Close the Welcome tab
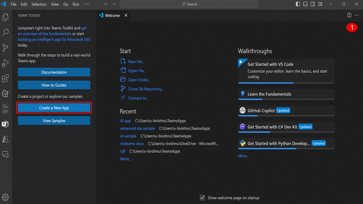 126,15
